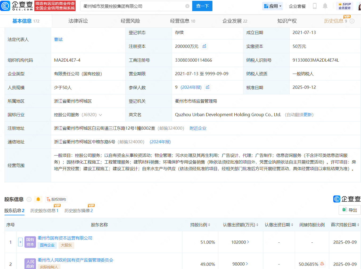Click the 附近企业 nearby companies link
The height and width of the screenshot is (269, 361).
pyautogui.click(x=198, y=128)
